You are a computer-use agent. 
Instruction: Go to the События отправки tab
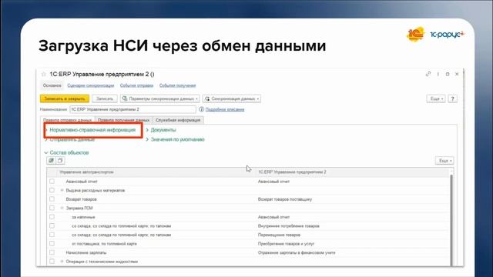136,85
